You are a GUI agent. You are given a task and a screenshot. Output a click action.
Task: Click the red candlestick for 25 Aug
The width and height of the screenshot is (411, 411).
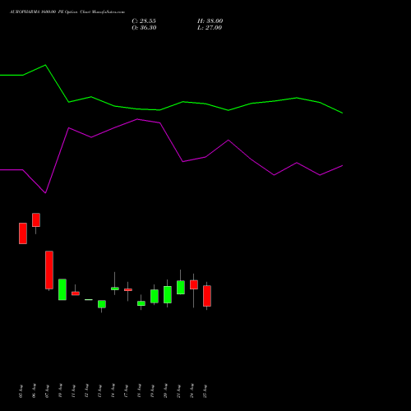coord(207,296)
